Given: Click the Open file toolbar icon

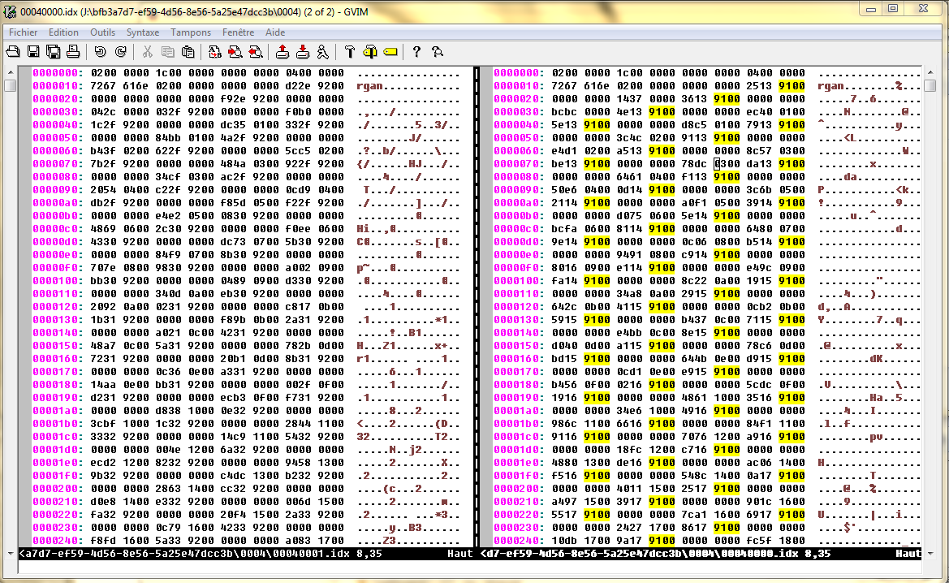Looking at the screenshot, I should (x=13, y=52).
